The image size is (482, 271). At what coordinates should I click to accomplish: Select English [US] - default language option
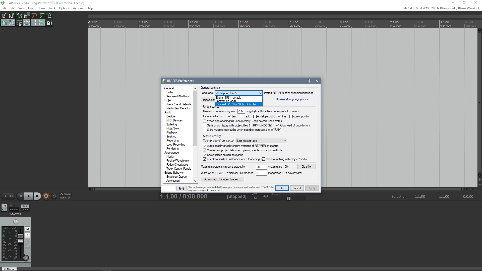click(x=239, y=98)
